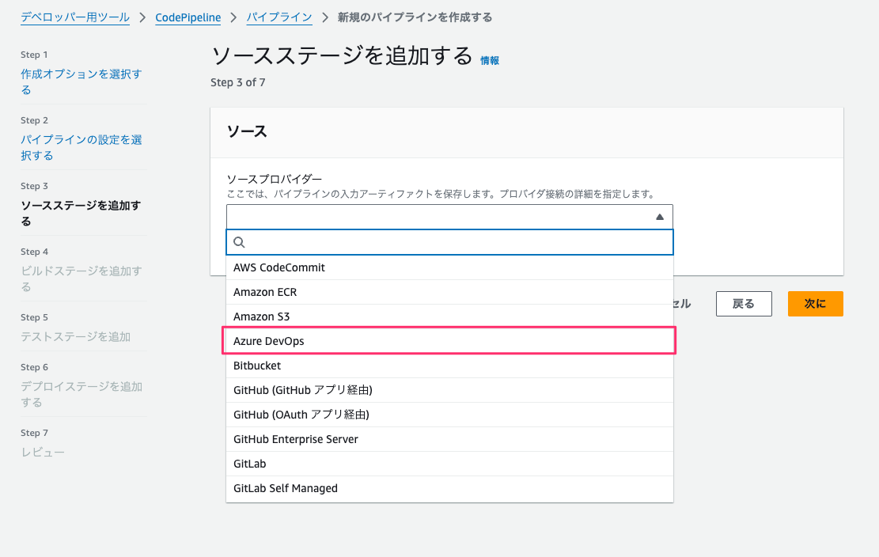The height and width of the screenshot is (557, 879).
Task: Click current step ソースステージを追加する in sidebar
Action: [x=81, y=213]
